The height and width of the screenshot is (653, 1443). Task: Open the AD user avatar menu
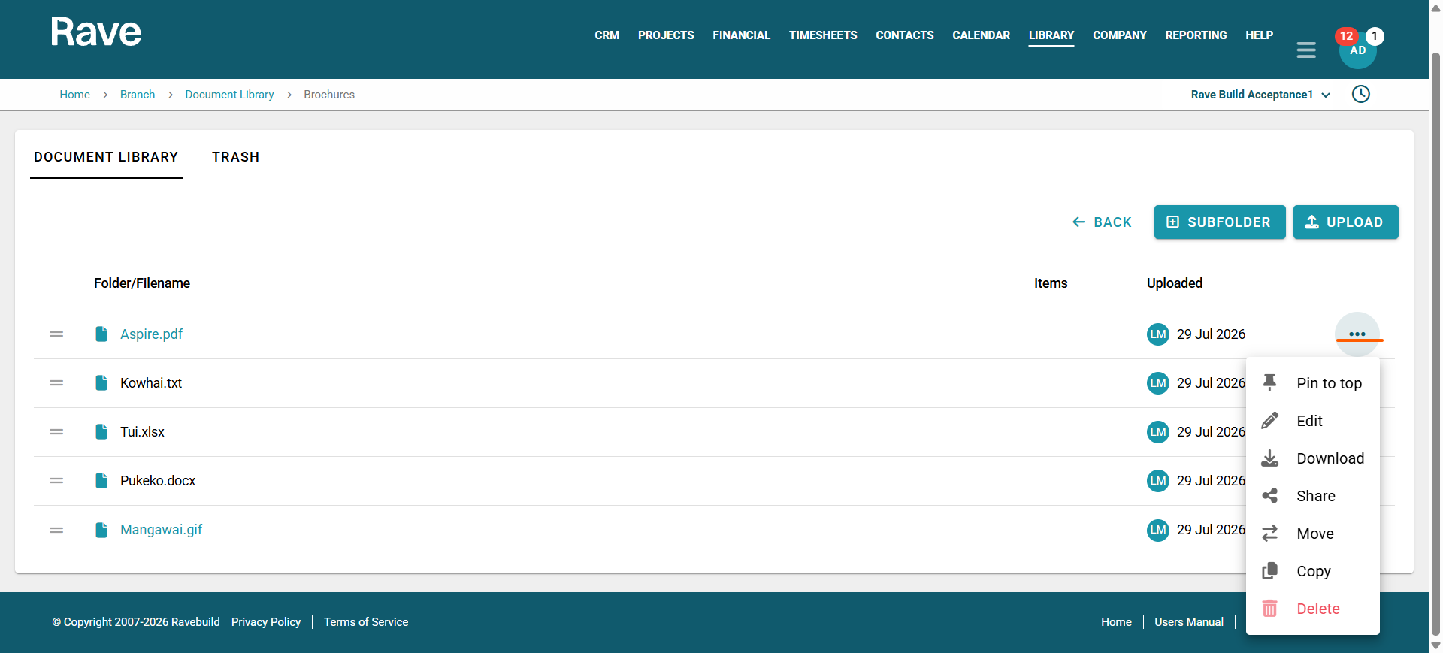1357,50
